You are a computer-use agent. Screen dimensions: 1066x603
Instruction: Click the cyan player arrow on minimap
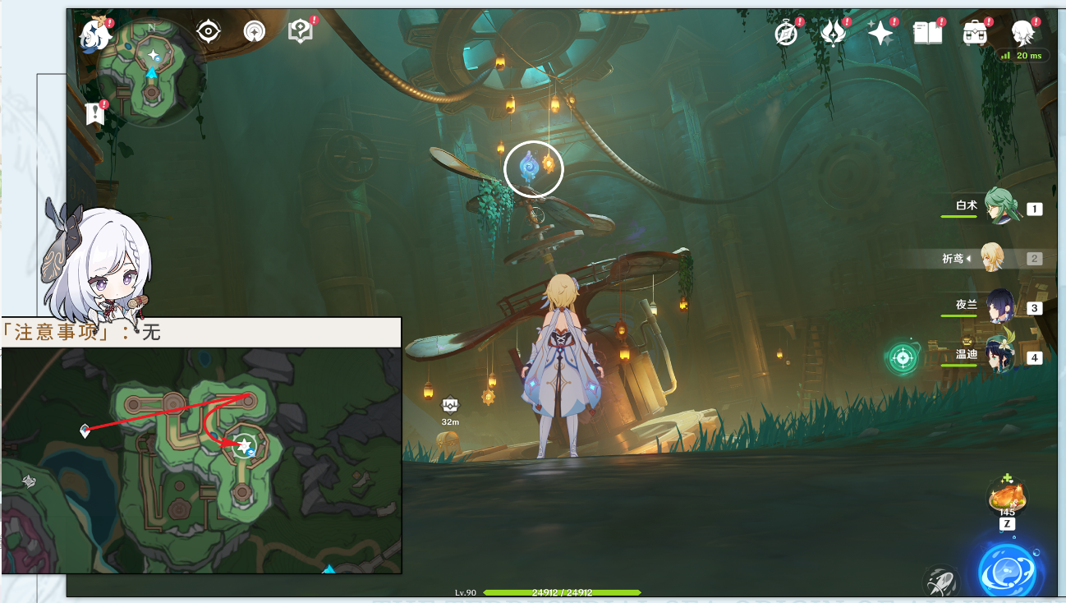[x=151, y=73]
